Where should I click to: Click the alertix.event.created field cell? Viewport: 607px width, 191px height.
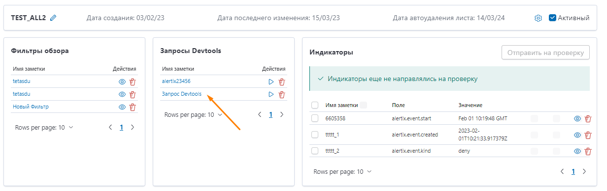(415, 135)
